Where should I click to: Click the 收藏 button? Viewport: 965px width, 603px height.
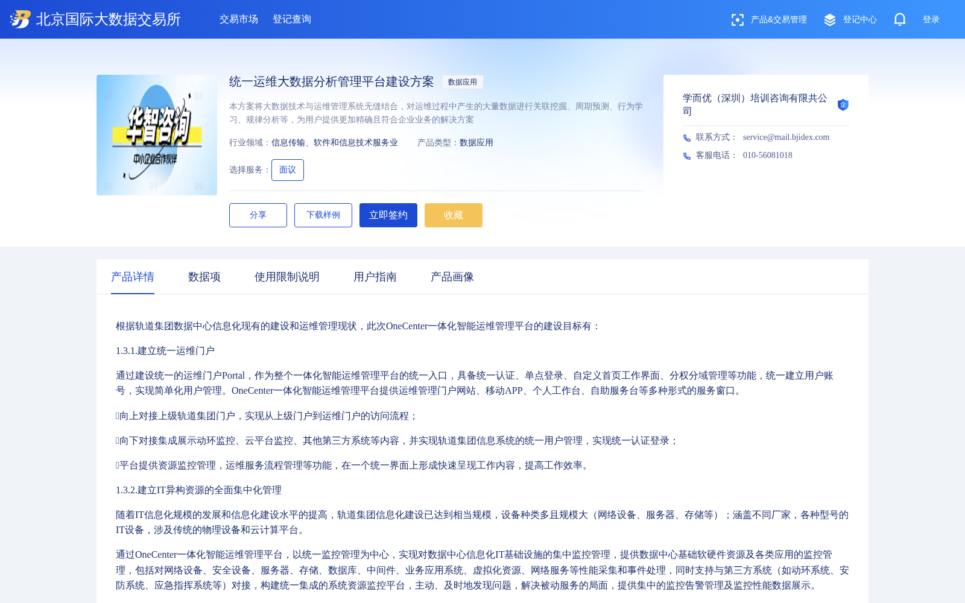454,215
